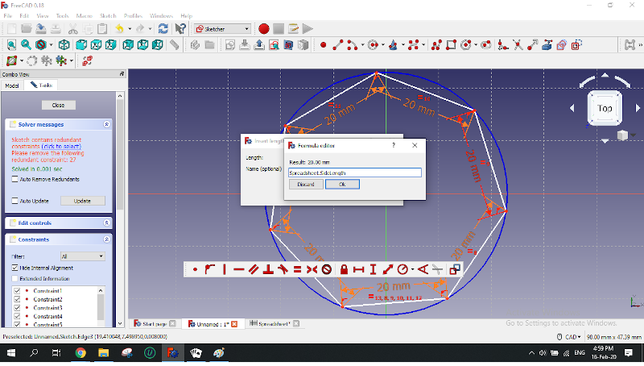Viewport: 644px width, 366px height.
Task: Click the Undo arrow icon
Action: [x=119, y=29]
